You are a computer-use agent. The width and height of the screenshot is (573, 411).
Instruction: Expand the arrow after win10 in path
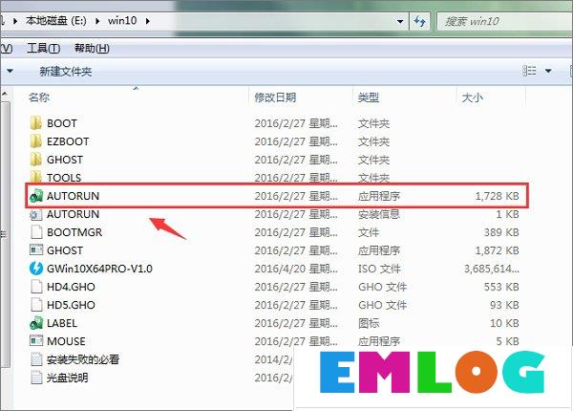[x=148, y=21]
